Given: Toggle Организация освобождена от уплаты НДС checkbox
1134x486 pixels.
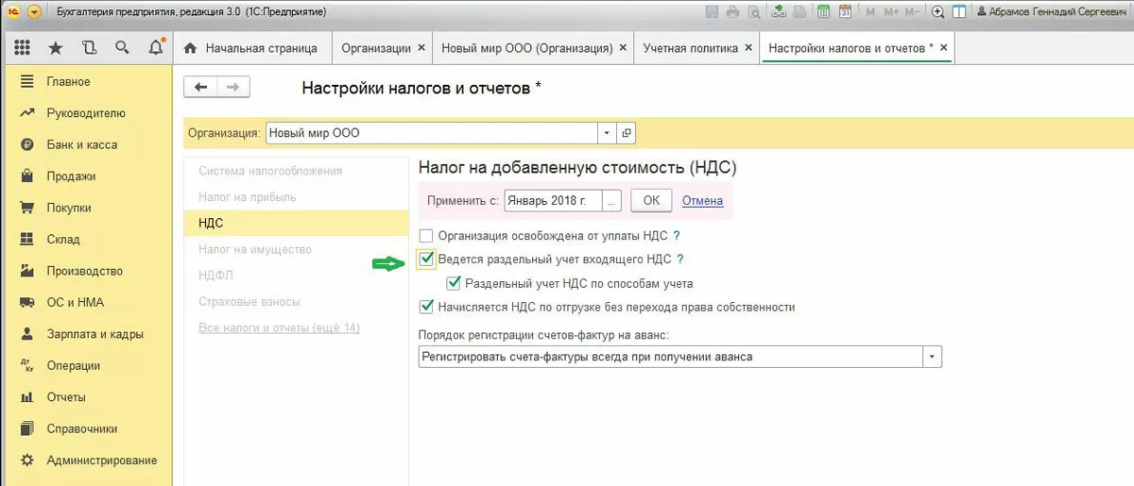Looking at the screenshot, I should click(427, 235).
